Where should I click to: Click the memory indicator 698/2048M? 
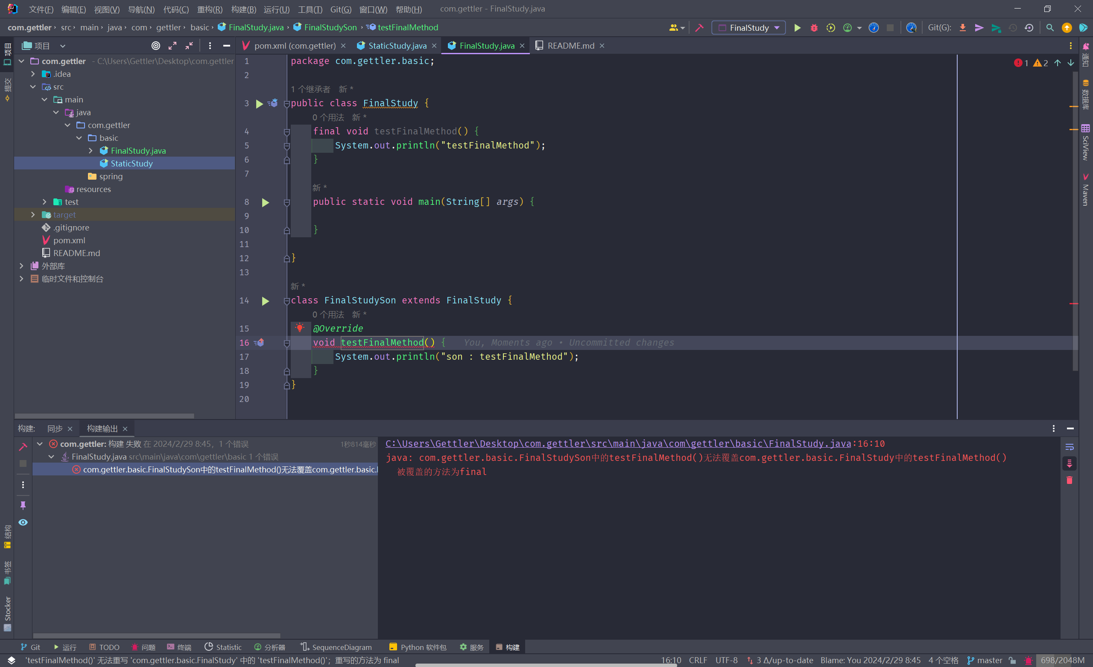1062,660
